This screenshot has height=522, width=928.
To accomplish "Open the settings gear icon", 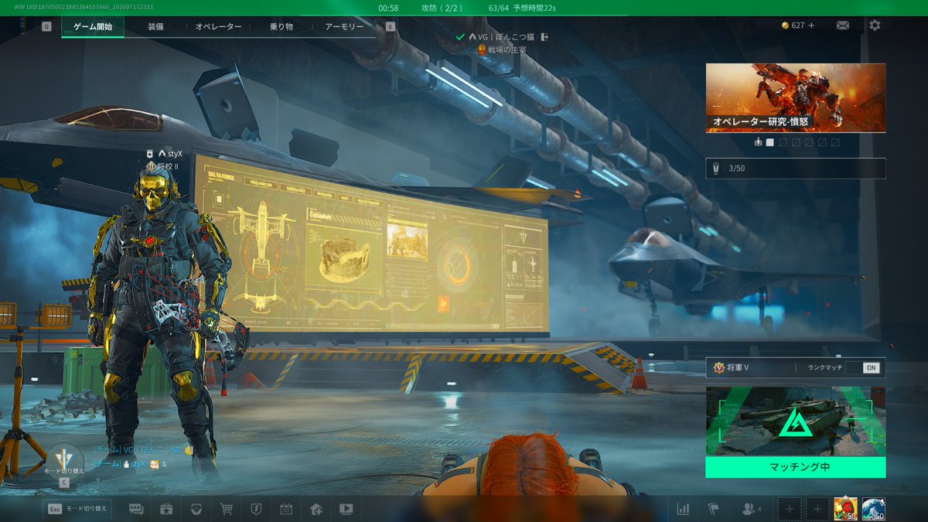I will click(875, 26).
